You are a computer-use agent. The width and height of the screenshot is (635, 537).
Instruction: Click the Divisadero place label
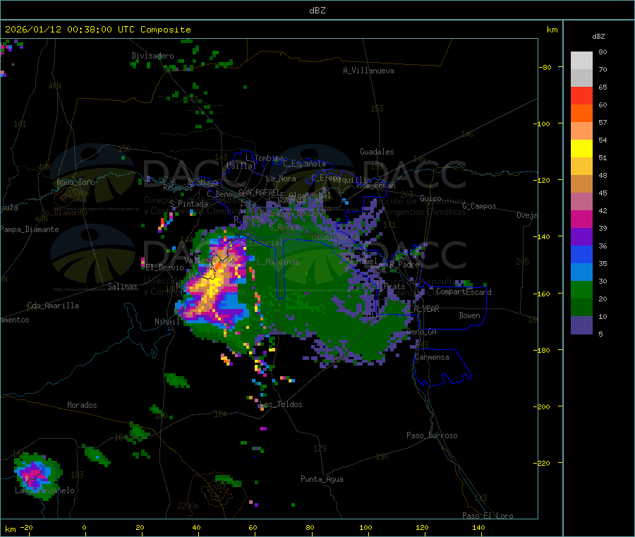(152, 56)
